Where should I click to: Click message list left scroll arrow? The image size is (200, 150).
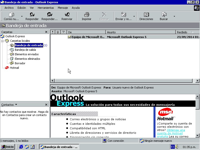click(52, 80)
